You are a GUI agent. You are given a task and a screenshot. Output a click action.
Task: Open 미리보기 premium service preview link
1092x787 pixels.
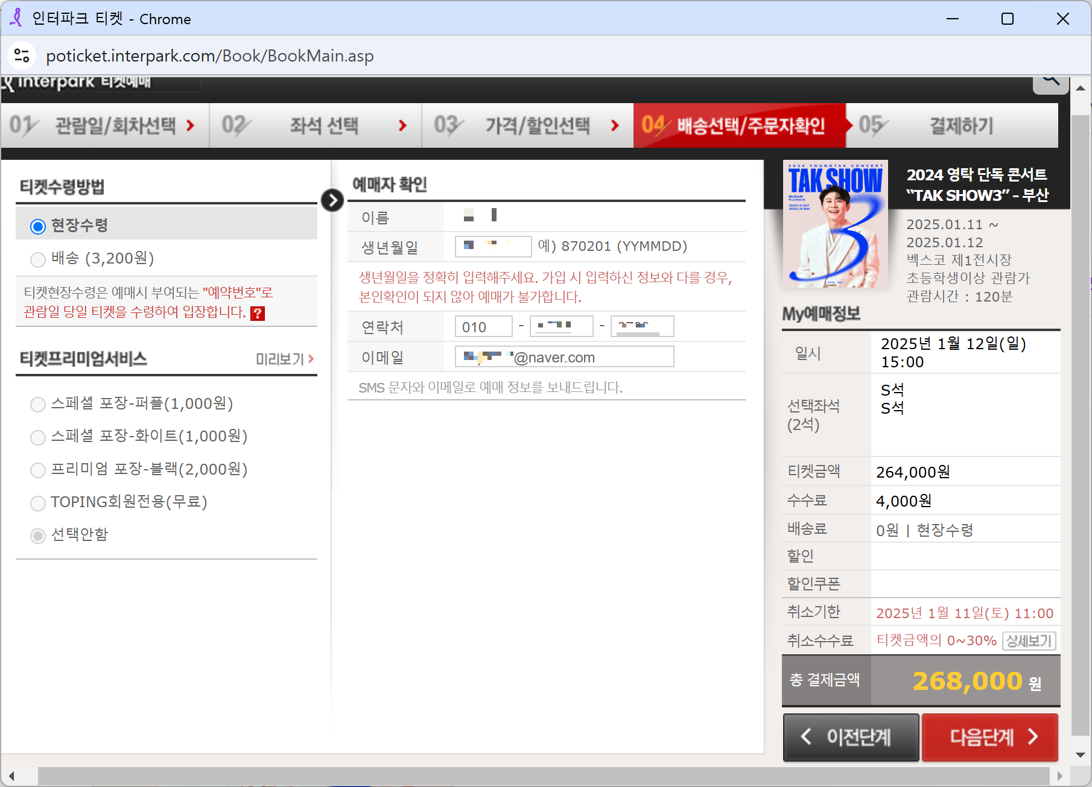pyautogui.click(x=285, y=359)
